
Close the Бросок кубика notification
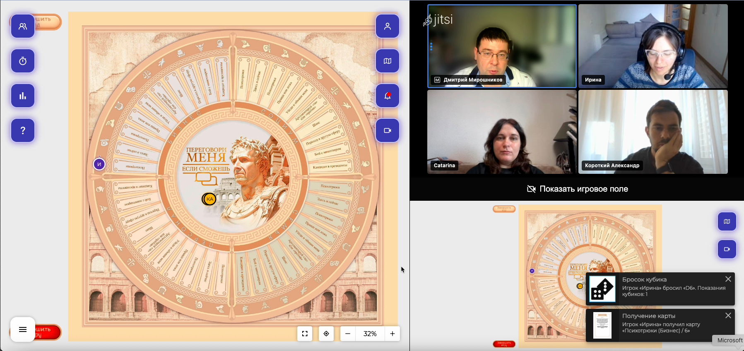click(728, 279)
